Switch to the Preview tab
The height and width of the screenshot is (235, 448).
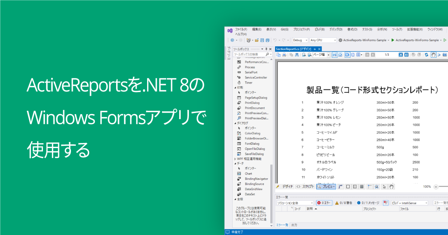tap(326, 187)
